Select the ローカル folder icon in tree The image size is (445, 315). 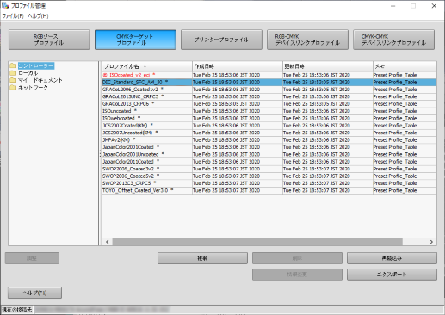click(13, 73)
